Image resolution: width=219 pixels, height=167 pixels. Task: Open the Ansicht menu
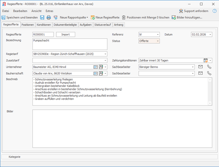tap(36, 11)
